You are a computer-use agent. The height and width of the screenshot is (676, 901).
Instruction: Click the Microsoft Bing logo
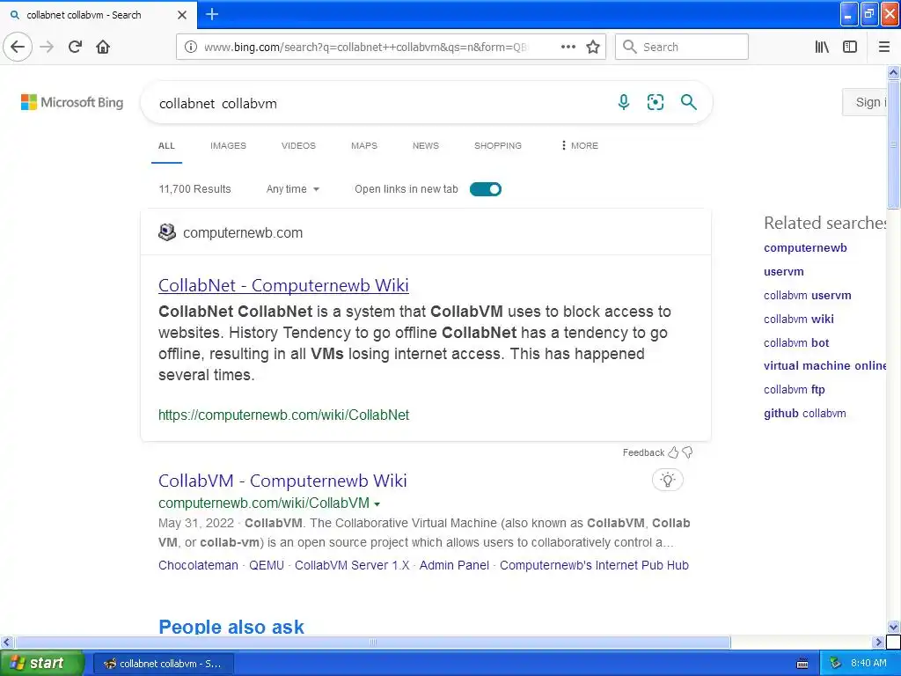[72, 102]
